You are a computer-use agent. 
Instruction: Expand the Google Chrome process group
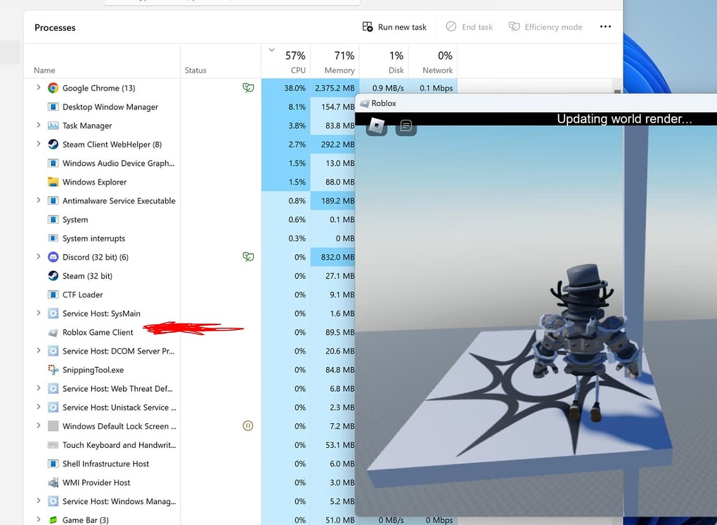39,88
